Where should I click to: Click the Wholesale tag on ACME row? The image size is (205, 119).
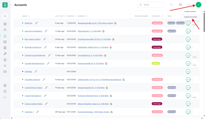[x=171, y=23]
